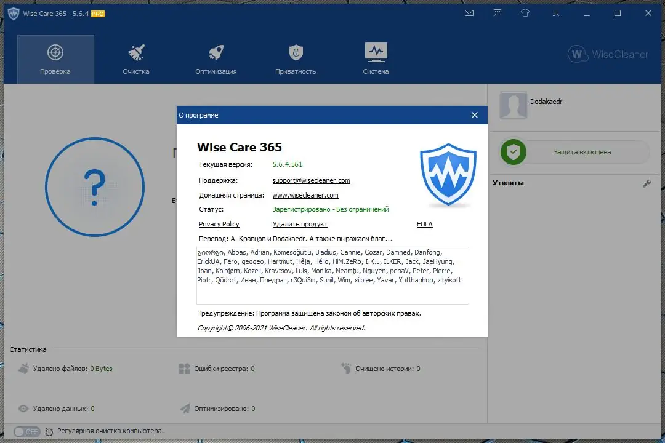Click the WiseCleaner logo
This screenshot has width=665, height=443.
[x=607, y=54]
